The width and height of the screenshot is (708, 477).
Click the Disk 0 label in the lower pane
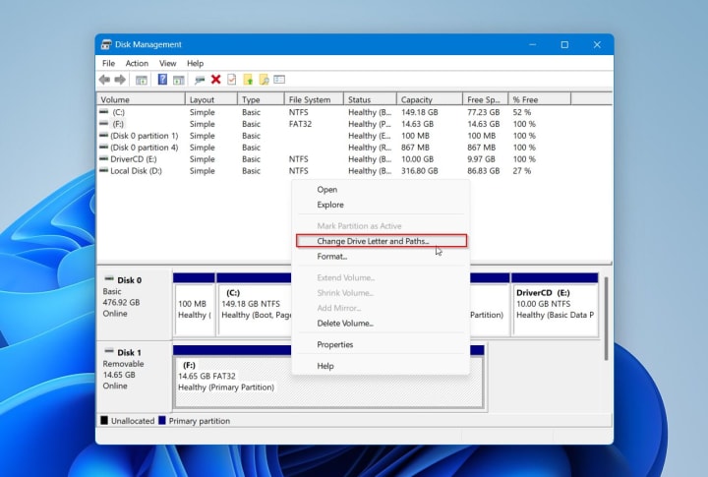point(129,280)
